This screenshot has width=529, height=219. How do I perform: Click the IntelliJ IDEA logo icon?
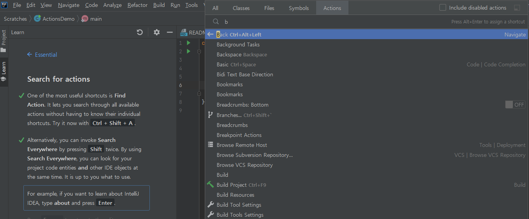coord(5,5)
